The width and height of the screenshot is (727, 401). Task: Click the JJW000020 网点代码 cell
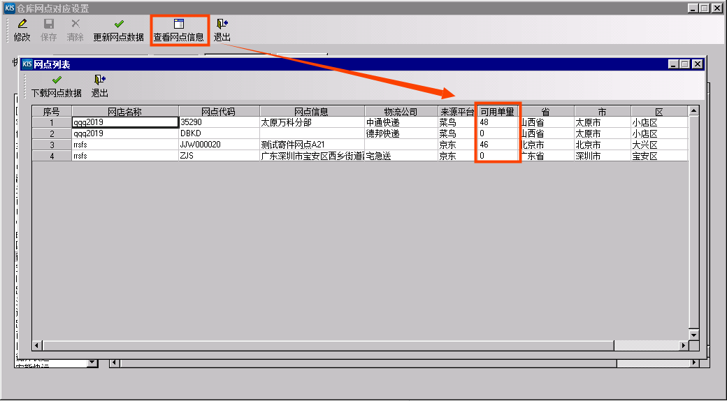point(219,145)
